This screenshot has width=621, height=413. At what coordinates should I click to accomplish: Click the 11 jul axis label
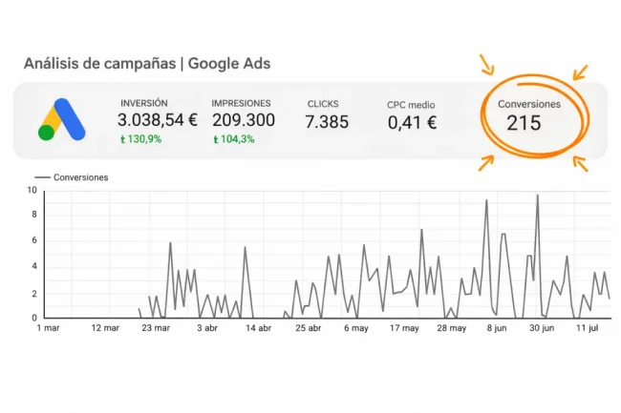[587, 328]
